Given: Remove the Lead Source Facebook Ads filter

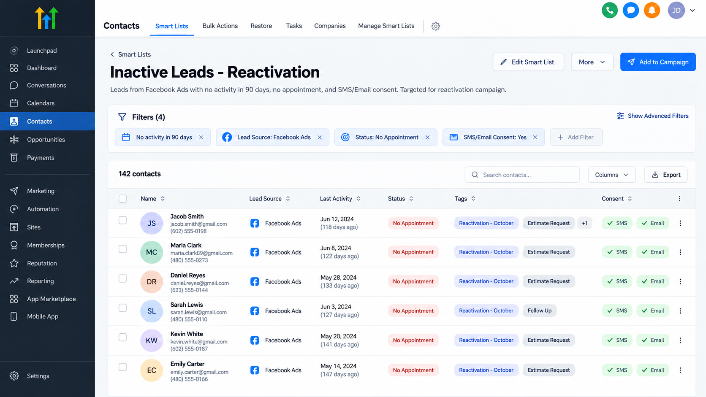Looking at the screenshot, I should point(320,138).
